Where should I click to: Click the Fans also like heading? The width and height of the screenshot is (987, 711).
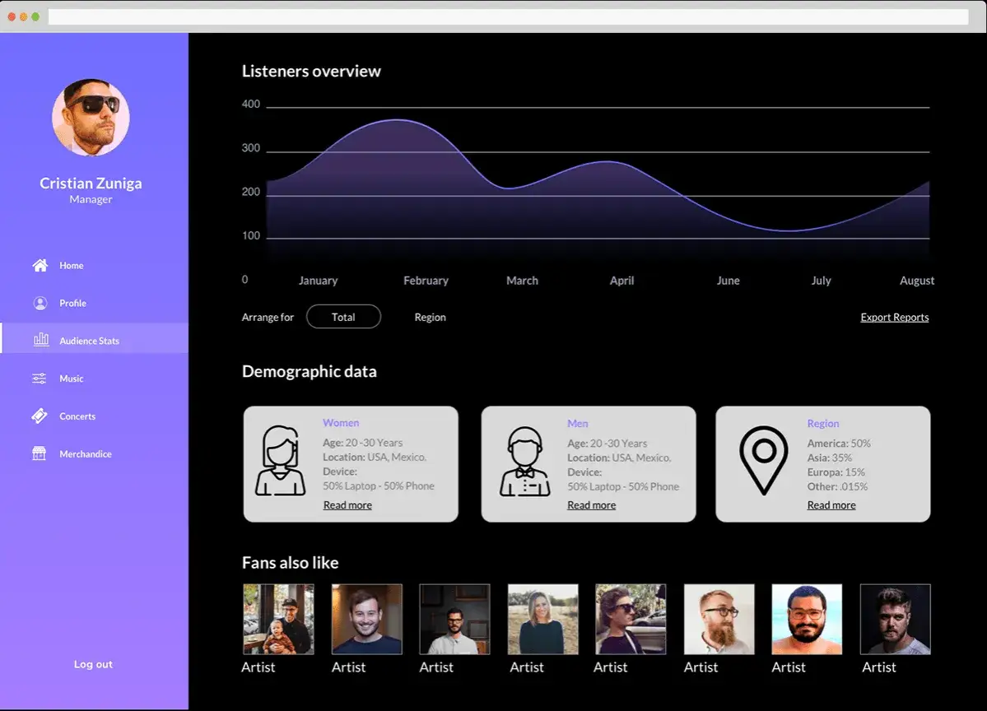point(291,563)
